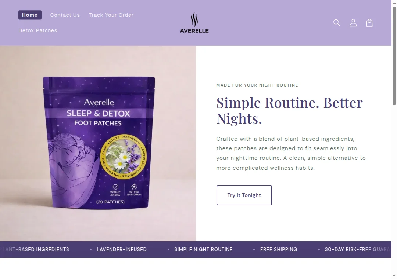Click the Free Shipping banner text
The height and width of the screenshot is (279, 397).
point(279,249)
